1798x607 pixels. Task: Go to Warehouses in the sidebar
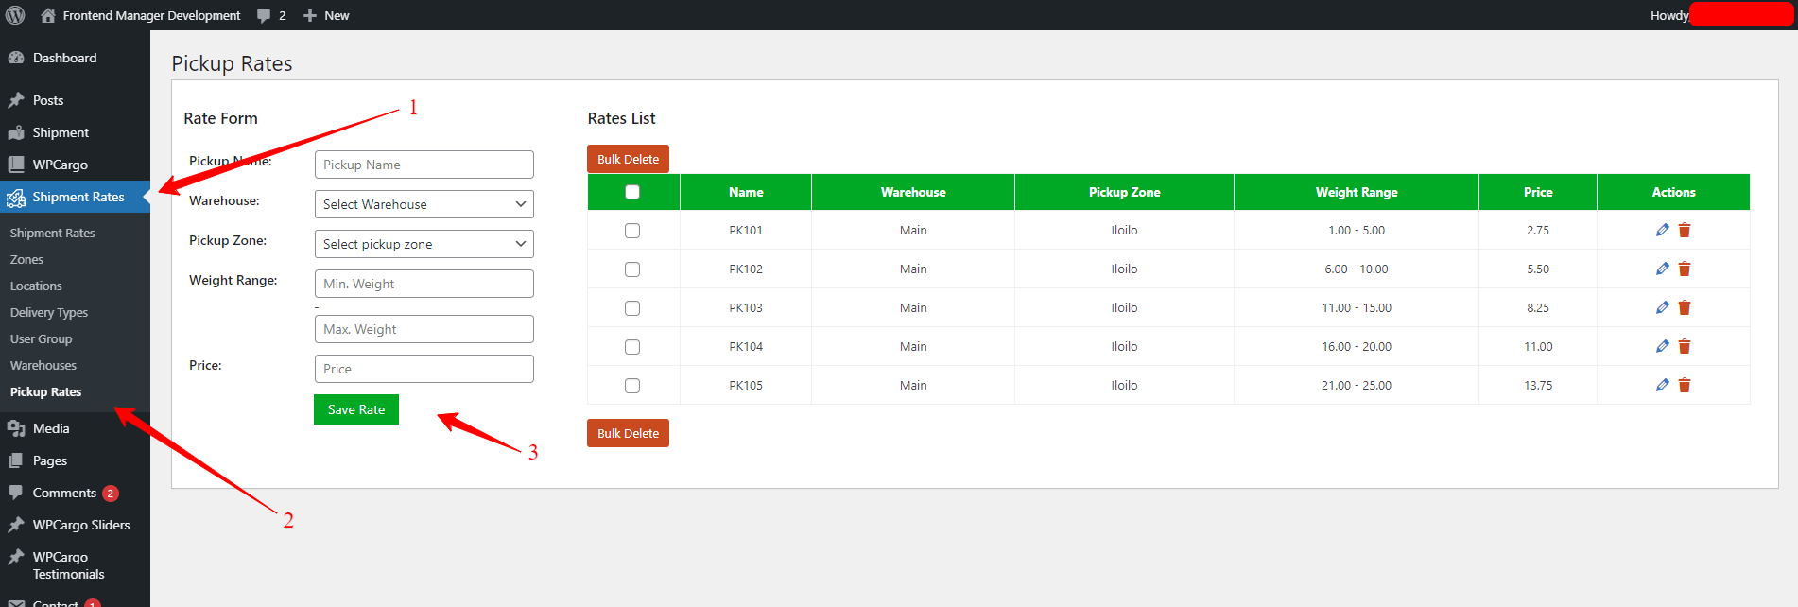coord(43,365)
